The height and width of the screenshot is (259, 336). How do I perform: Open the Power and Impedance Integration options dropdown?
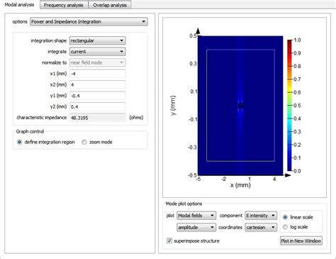89,21
